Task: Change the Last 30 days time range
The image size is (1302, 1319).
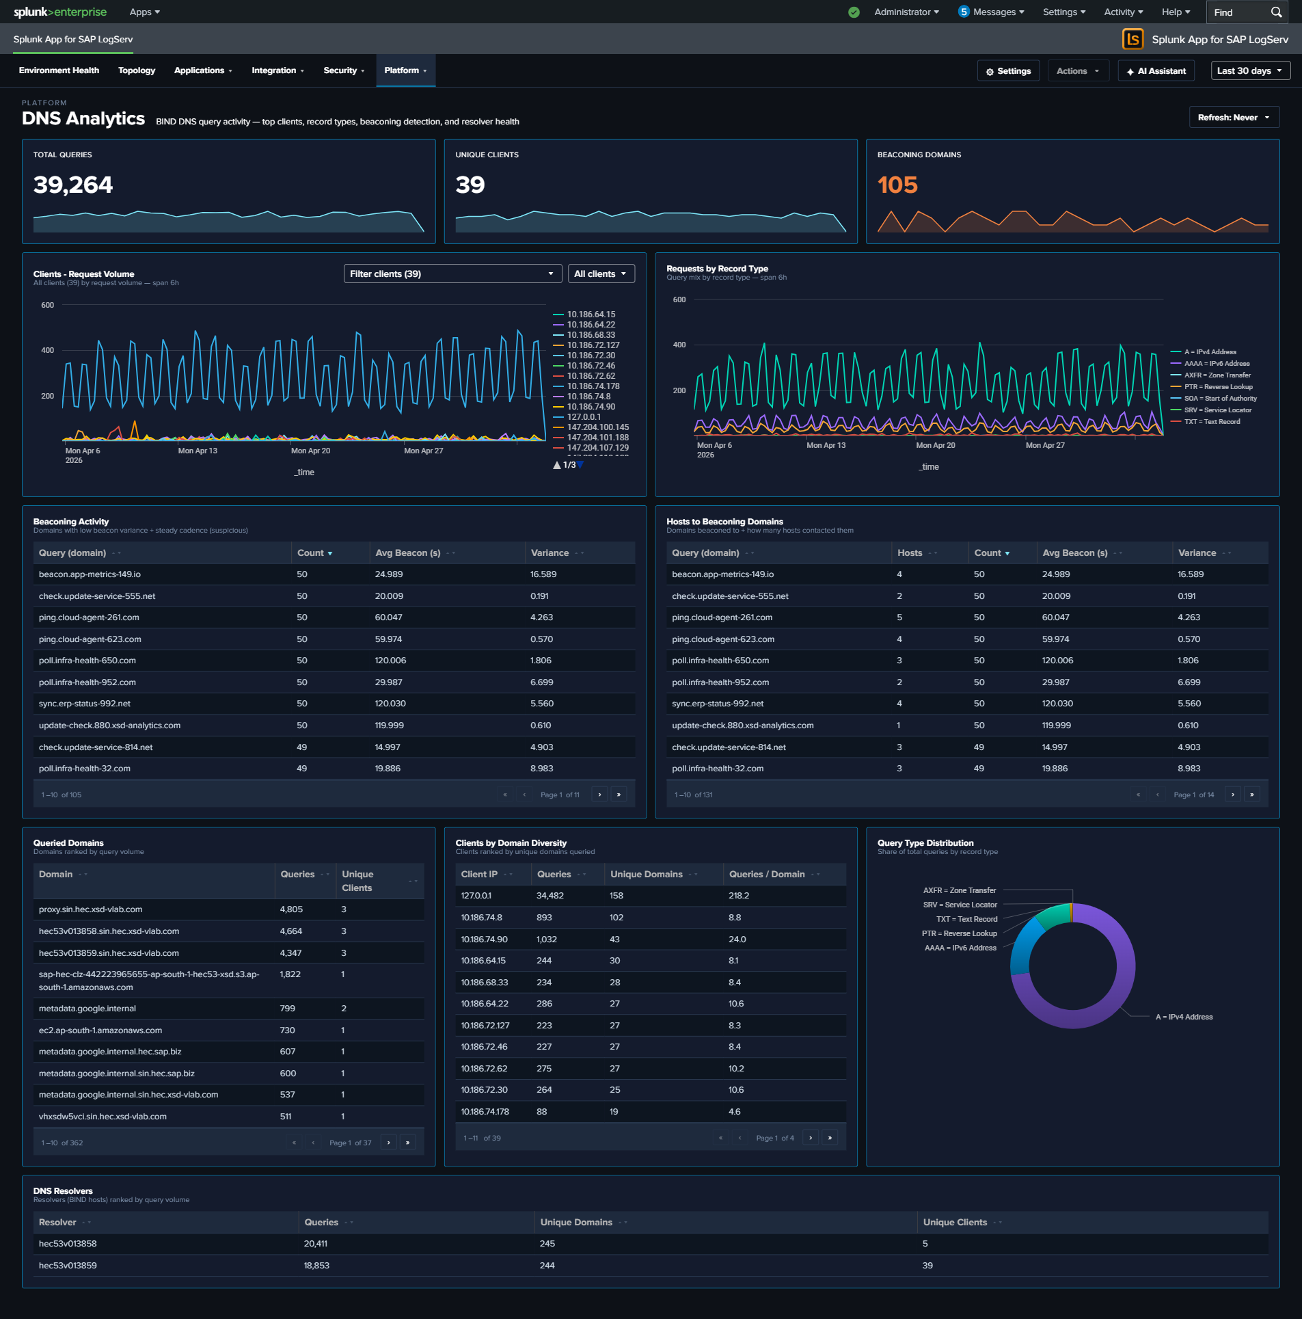Action: (1250, 71)
